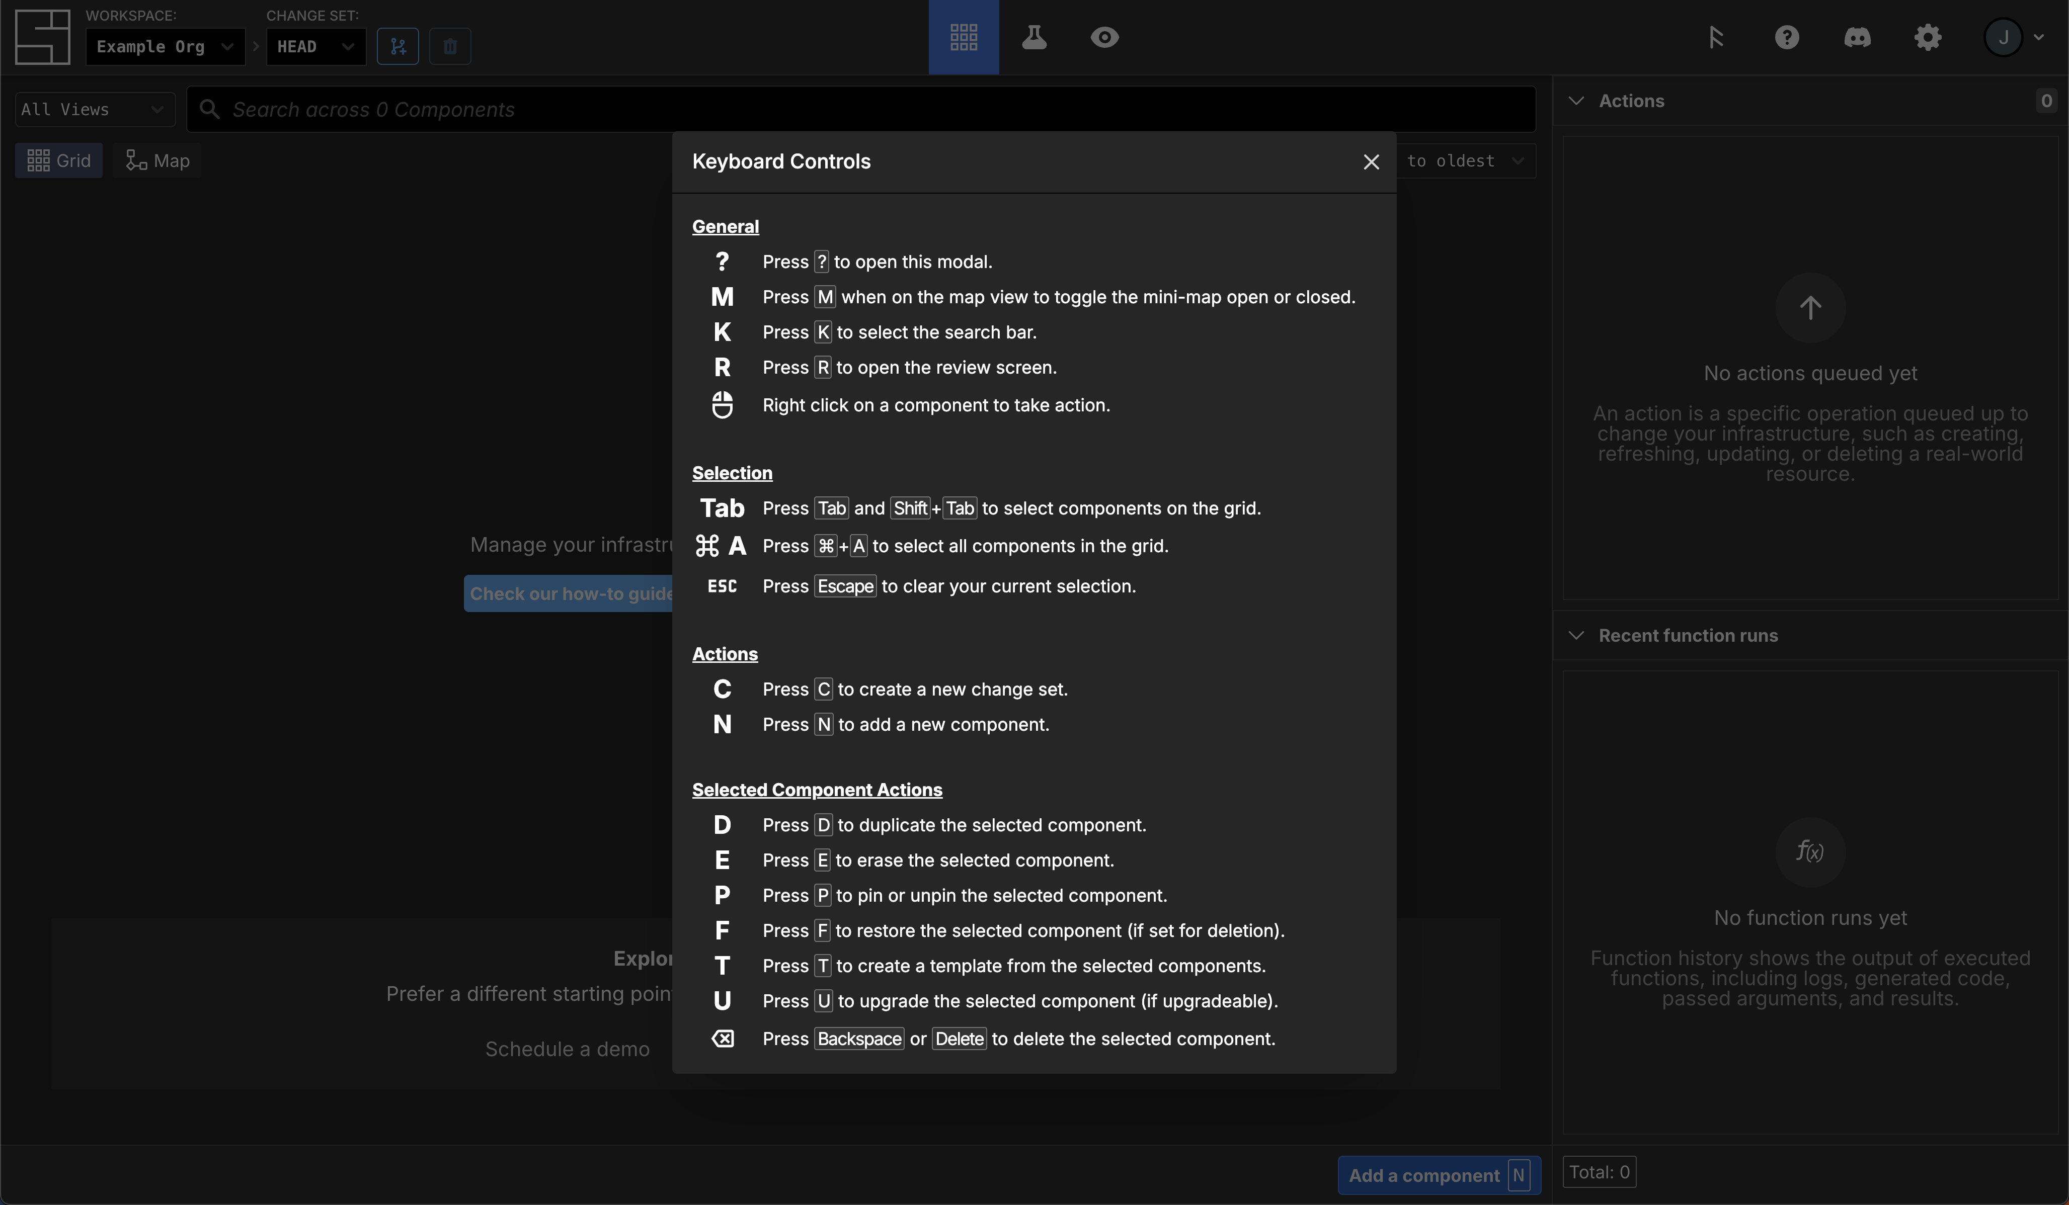This screenshot has width=2069, height=1205.
Task: Click the large U shortcut glyph
Action: [x=722, y=1001]
